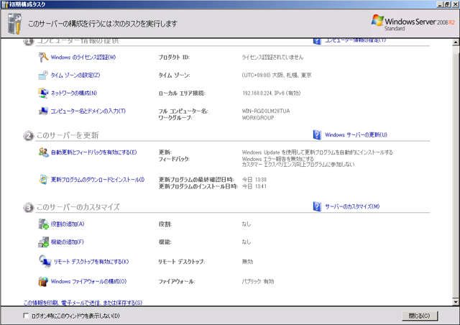Screen dimensions: 460x325
Task: Click the network configuration icon
Action: pos(43,93)
